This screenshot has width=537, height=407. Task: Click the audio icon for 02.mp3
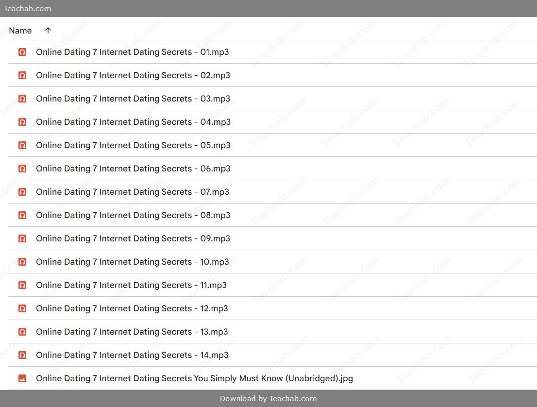22,75
